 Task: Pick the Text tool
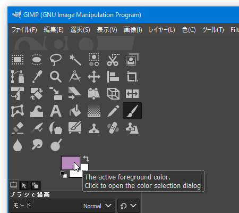click(56, 111)
